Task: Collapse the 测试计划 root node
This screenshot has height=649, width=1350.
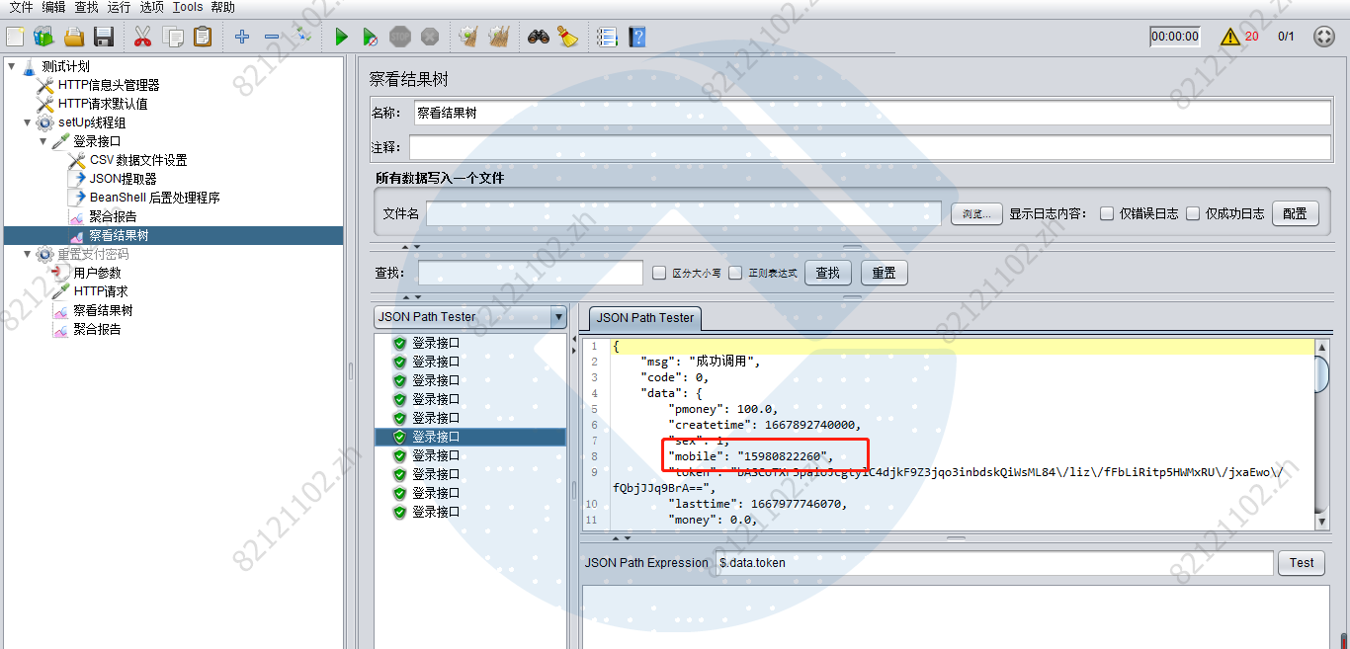Action: (x=11, y=66)
